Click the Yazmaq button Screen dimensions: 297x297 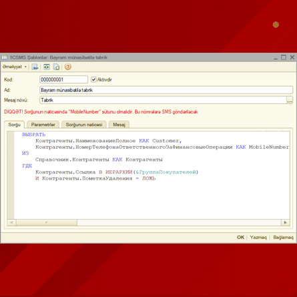[258, 238]
